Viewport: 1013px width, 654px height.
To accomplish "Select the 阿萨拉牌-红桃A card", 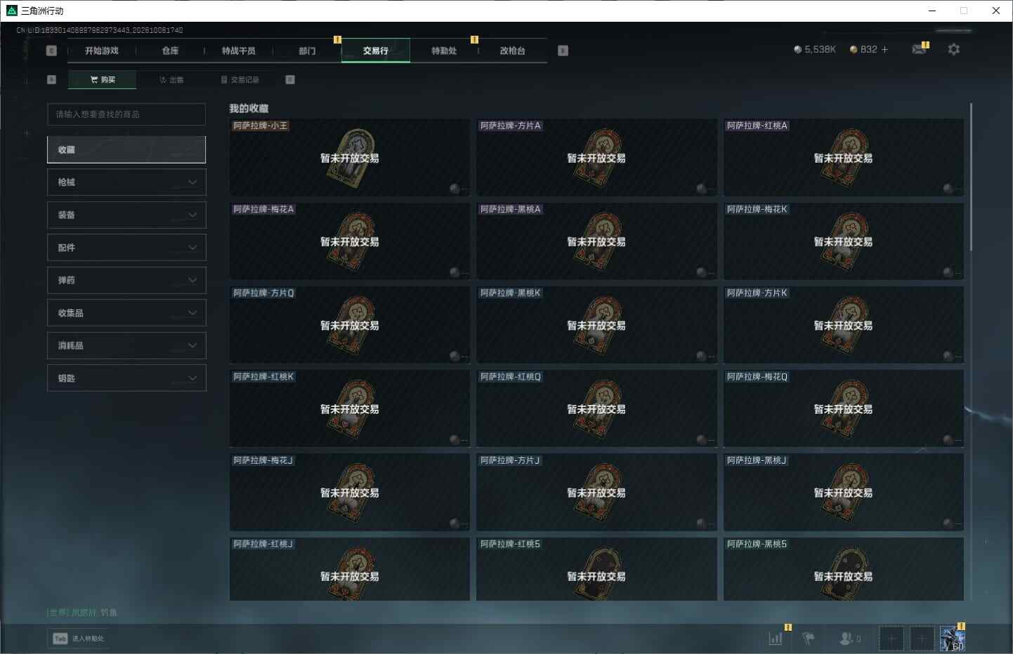I will (844, 158).
